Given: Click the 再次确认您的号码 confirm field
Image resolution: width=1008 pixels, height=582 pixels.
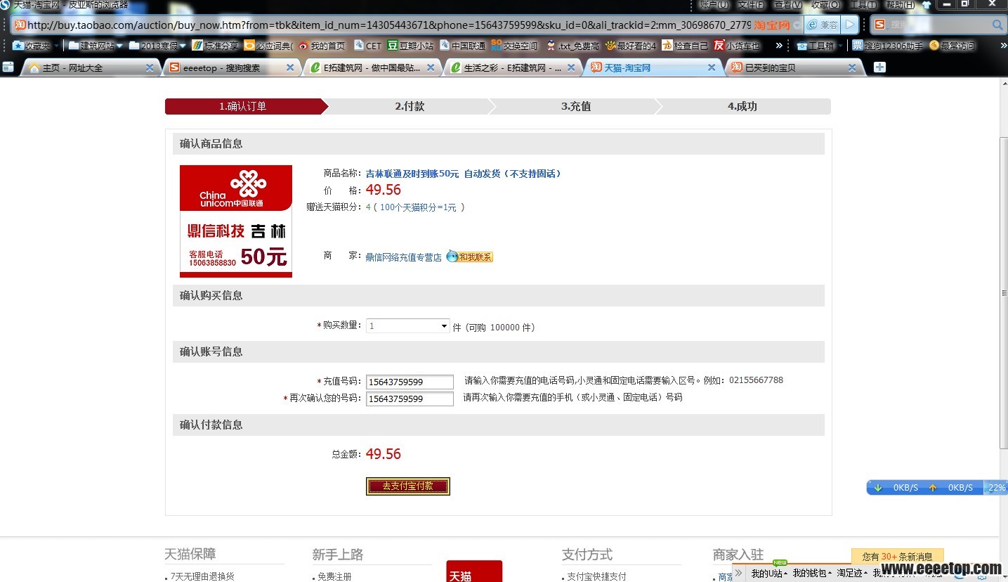Looking at the screenshot, I should point(410,399).
